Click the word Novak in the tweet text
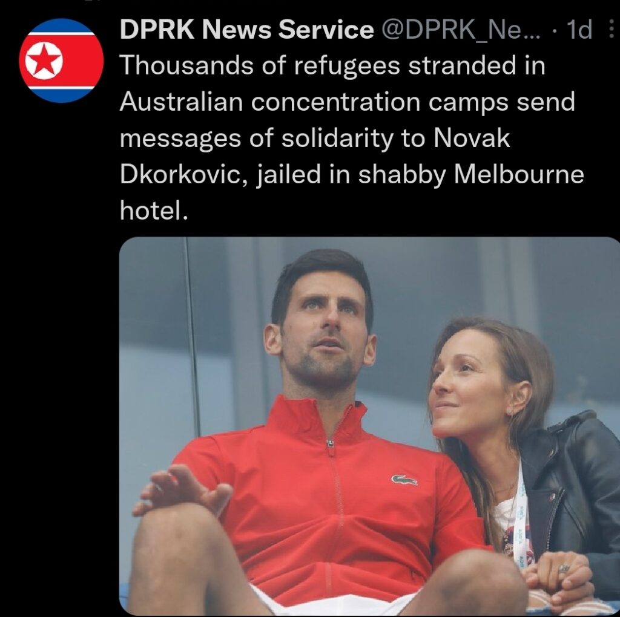 472,138
